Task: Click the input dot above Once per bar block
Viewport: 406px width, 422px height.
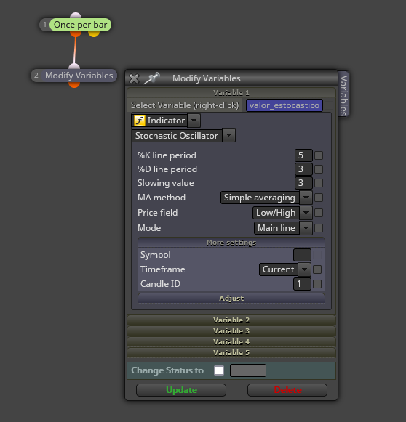Action: (76, 15)
